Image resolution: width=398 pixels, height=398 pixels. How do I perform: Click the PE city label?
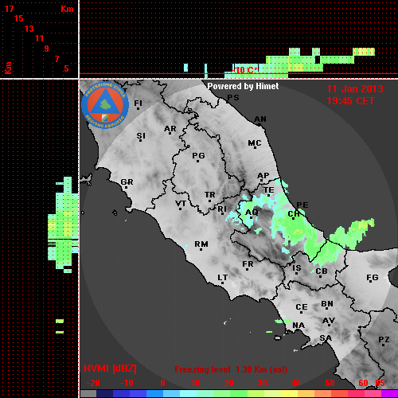[302, 205]
